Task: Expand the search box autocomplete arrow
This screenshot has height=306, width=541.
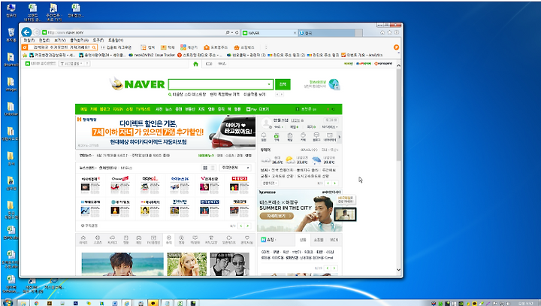Action: point(269,84)
